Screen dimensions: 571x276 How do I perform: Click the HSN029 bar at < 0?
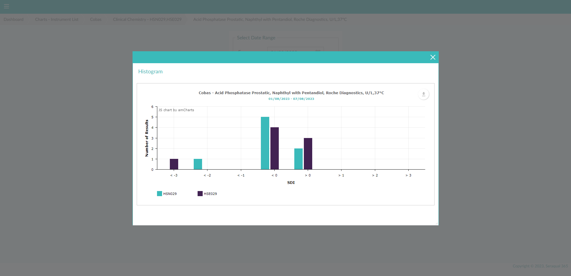pos(265,143)
